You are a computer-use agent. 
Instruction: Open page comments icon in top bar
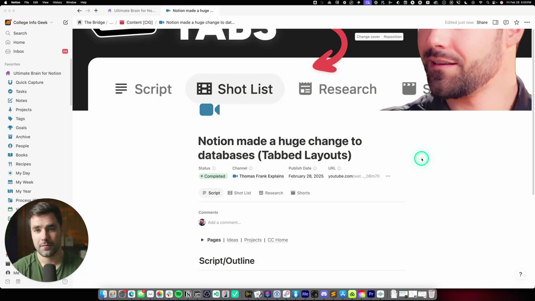(x=506, y=22)
